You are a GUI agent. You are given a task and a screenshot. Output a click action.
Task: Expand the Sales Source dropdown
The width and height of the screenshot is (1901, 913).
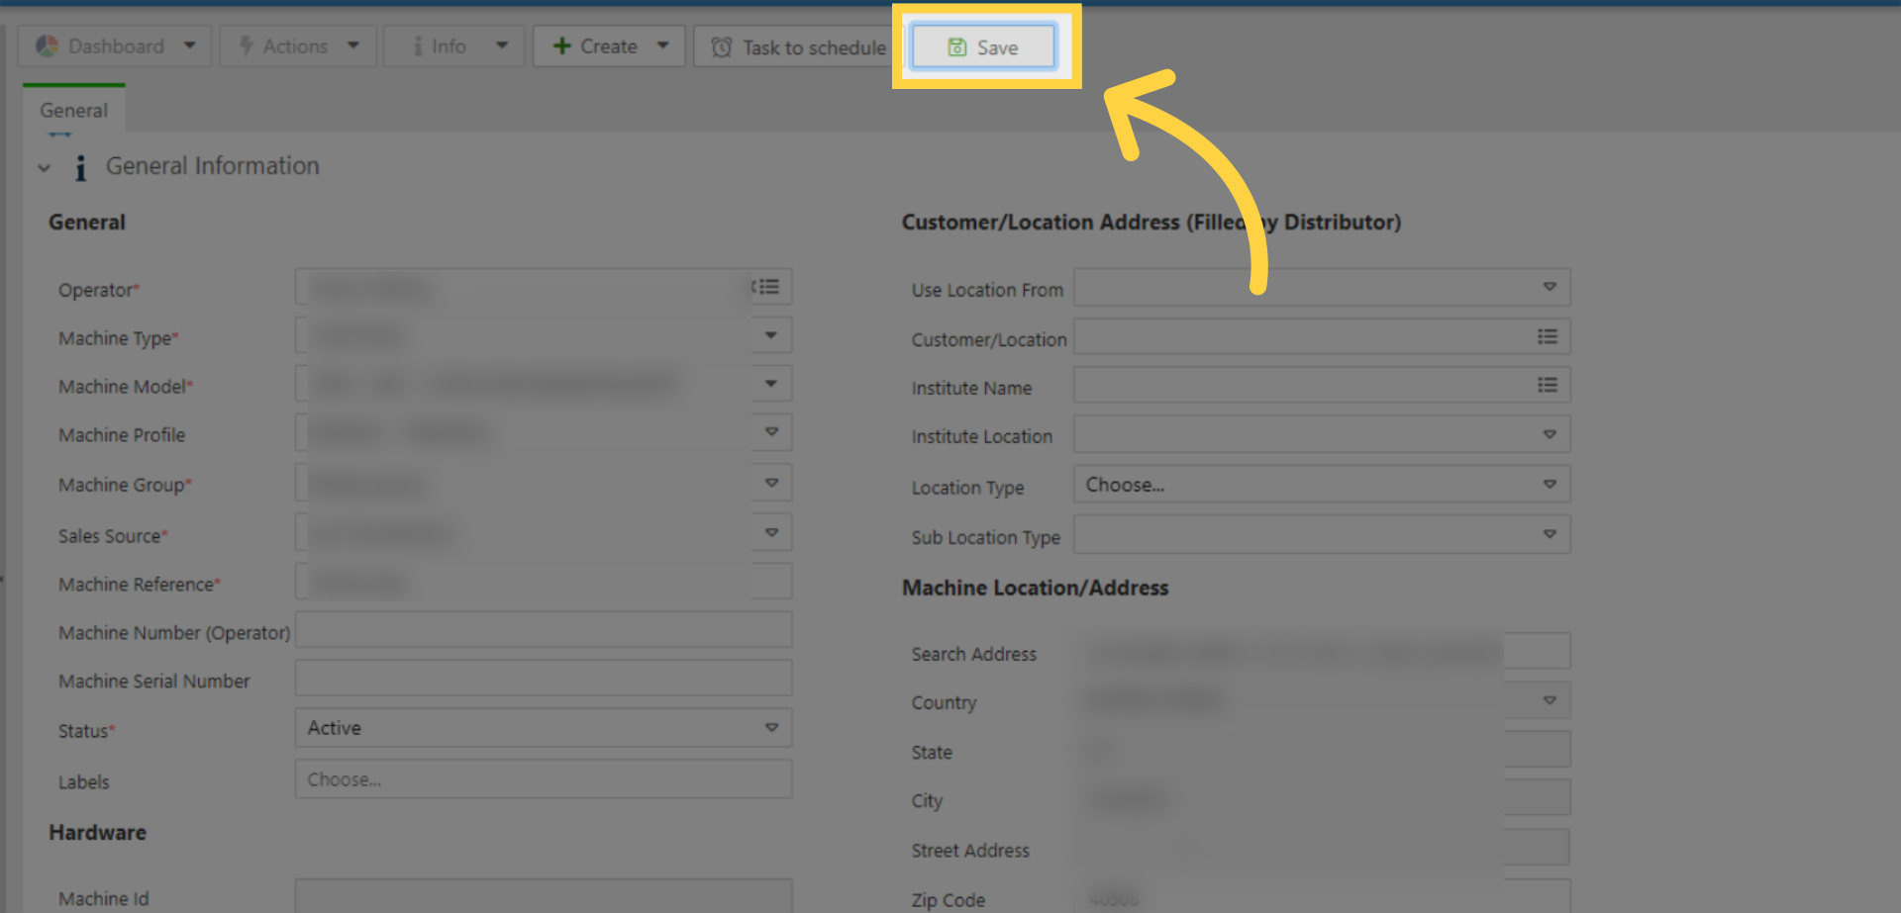[x=770, y=532]
